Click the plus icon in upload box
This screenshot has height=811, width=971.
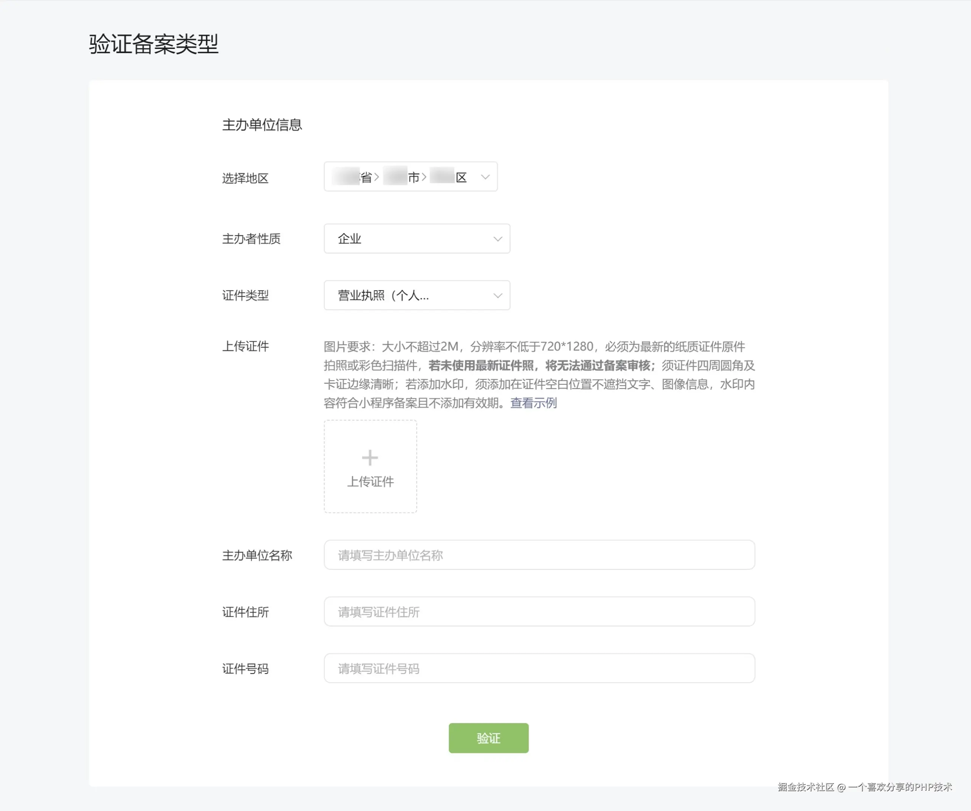pyautogui.click(x=369, y=458)
